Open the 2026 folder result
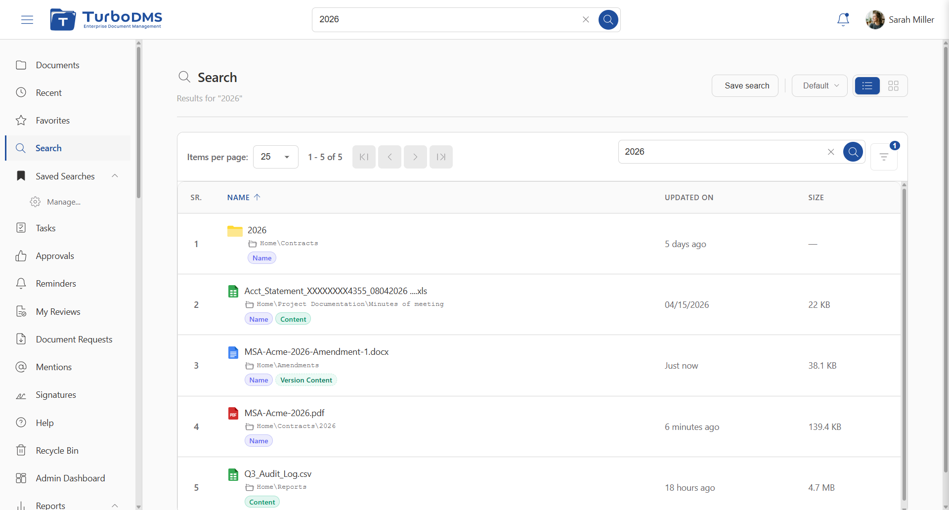The image size is (949, 510). point(257,230)
